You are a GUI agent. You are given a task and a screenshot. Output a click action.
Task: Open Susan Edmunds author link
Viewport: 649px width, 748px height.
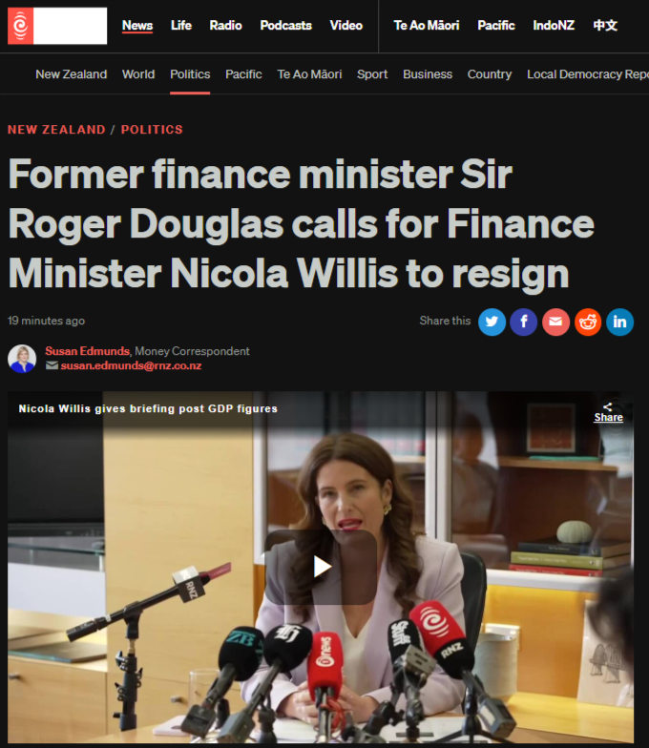pyautogui.click(x=88, y=351)
